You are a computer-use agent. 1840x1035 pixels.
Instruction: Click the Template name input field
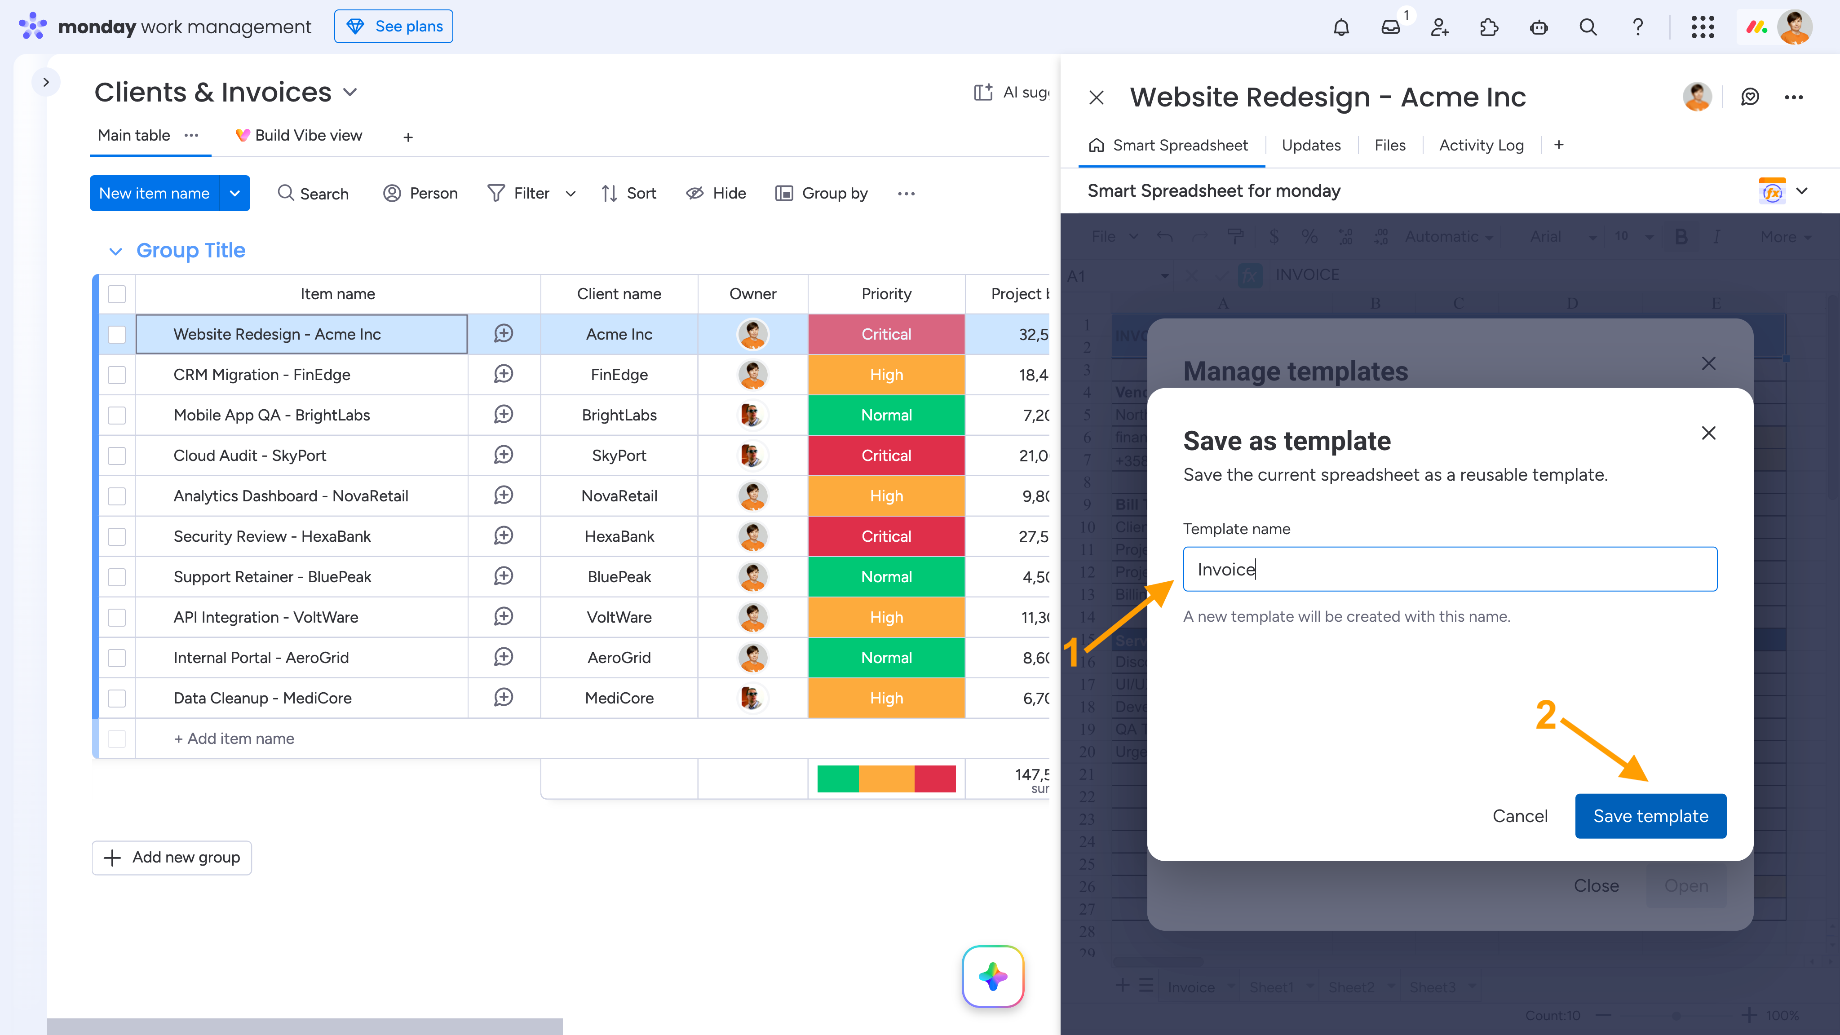point(1450,569)
